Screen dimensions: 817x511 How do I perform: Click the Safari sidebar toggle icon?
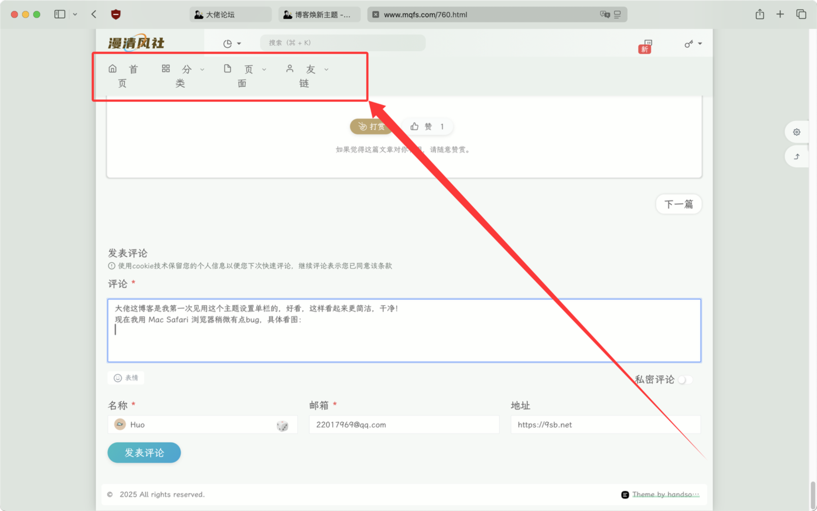click(59, 14)
